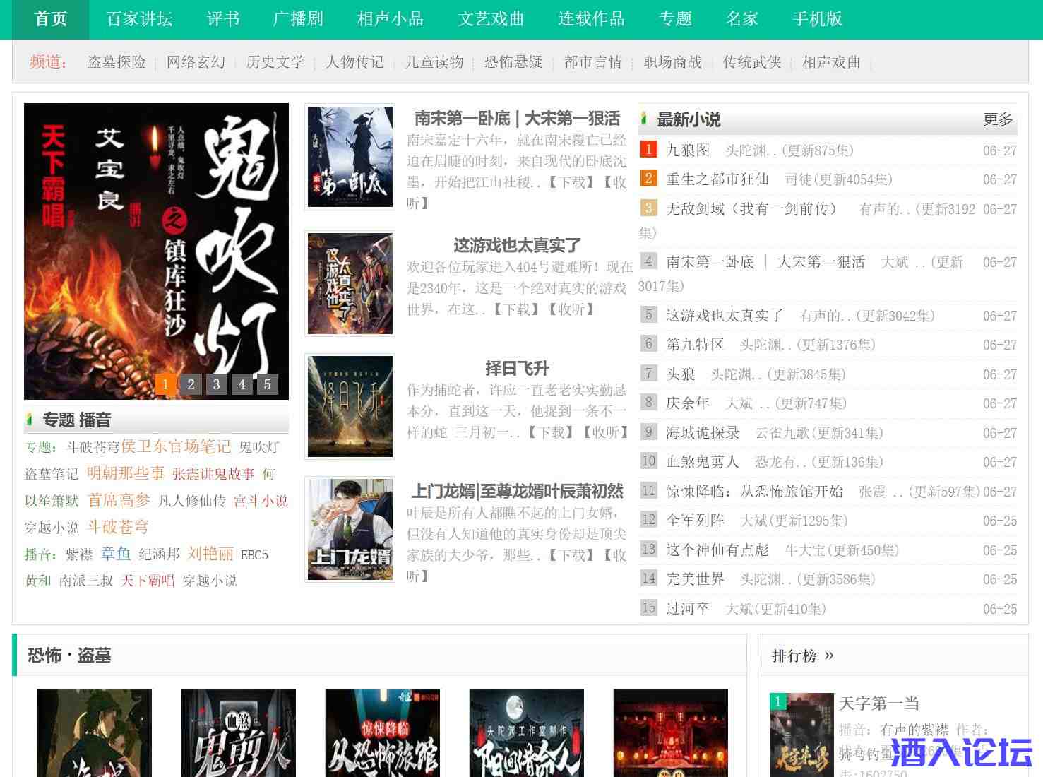1043x777 pixels.
Task: Open the 血煞鬼剪人 cover in 恐怖·盗墓 section
Action: [x=239, y=733]
